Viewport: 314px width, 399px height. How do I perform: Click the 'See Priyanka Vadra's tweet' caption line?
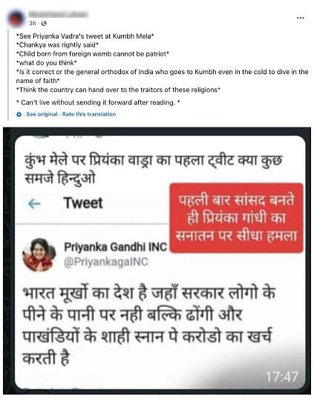(85, 36)
